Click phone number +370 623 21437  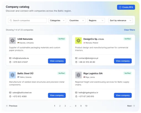click(20, 62)
